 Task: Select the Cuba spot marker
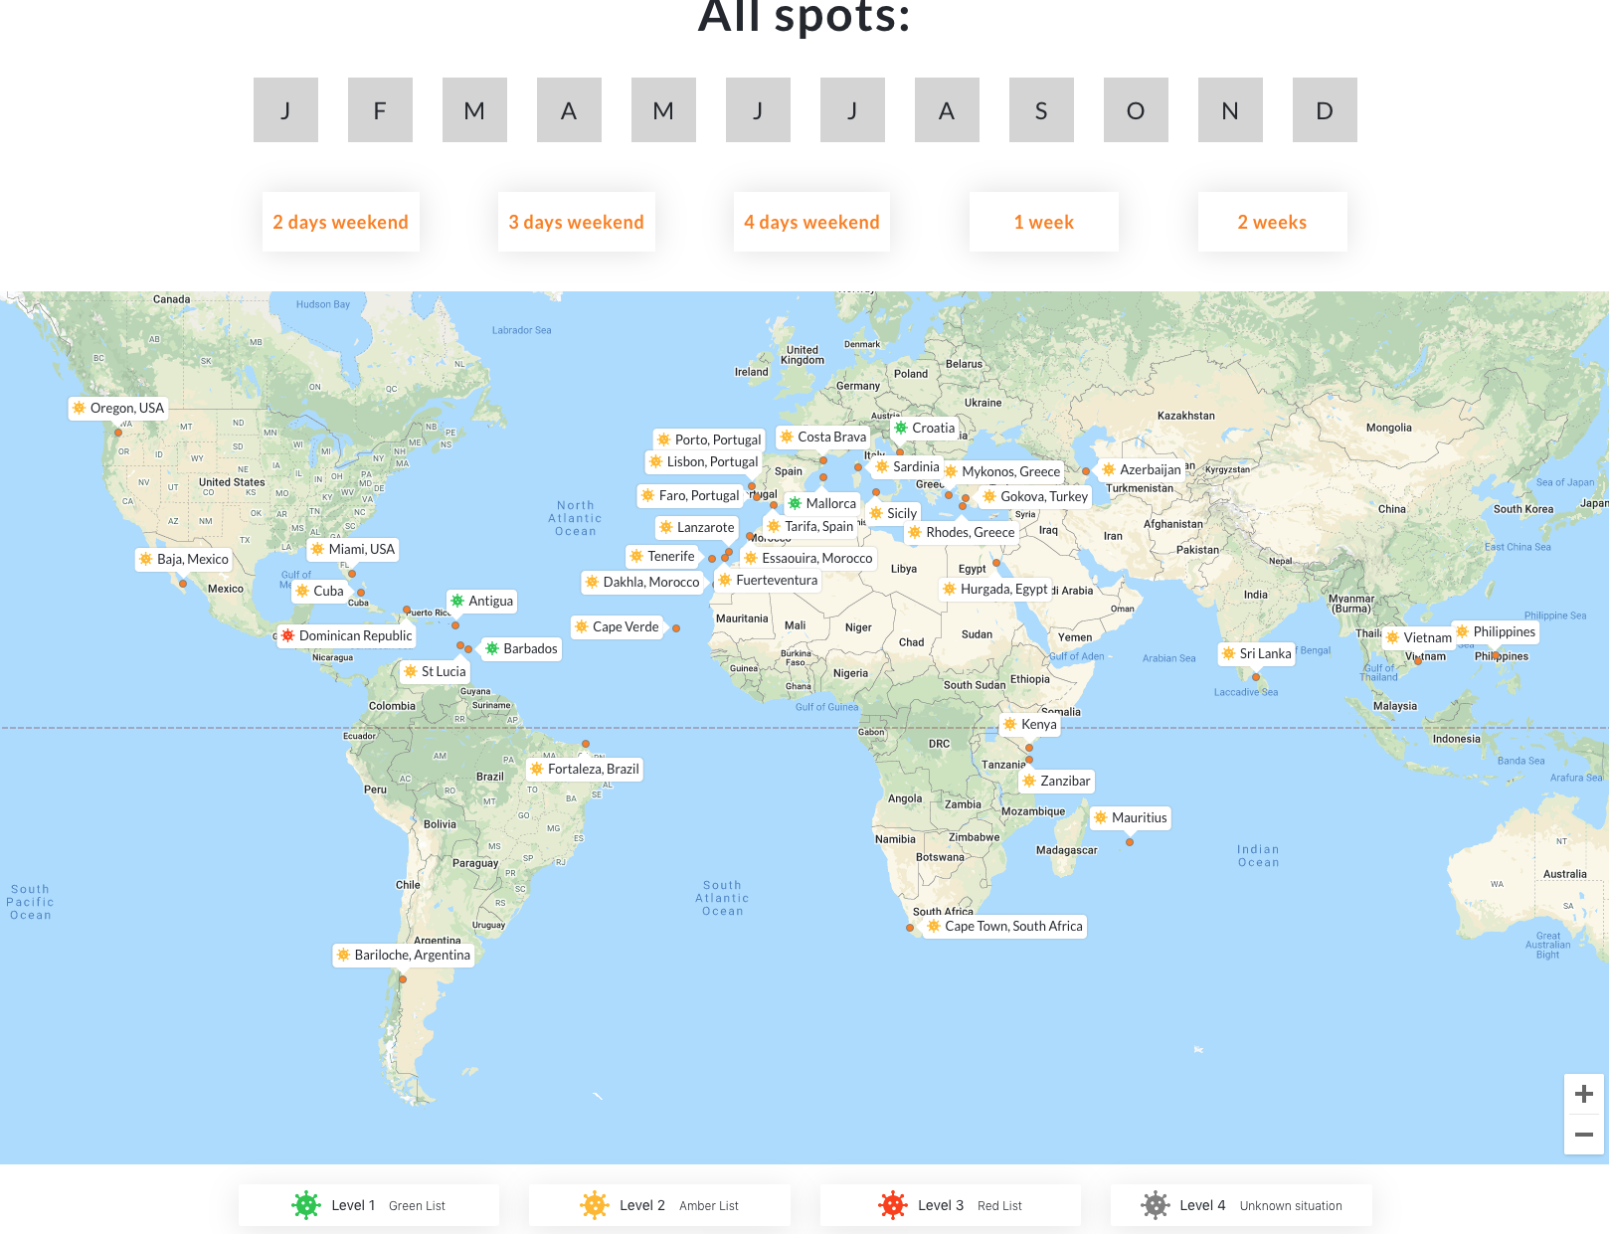coord(319,591)
